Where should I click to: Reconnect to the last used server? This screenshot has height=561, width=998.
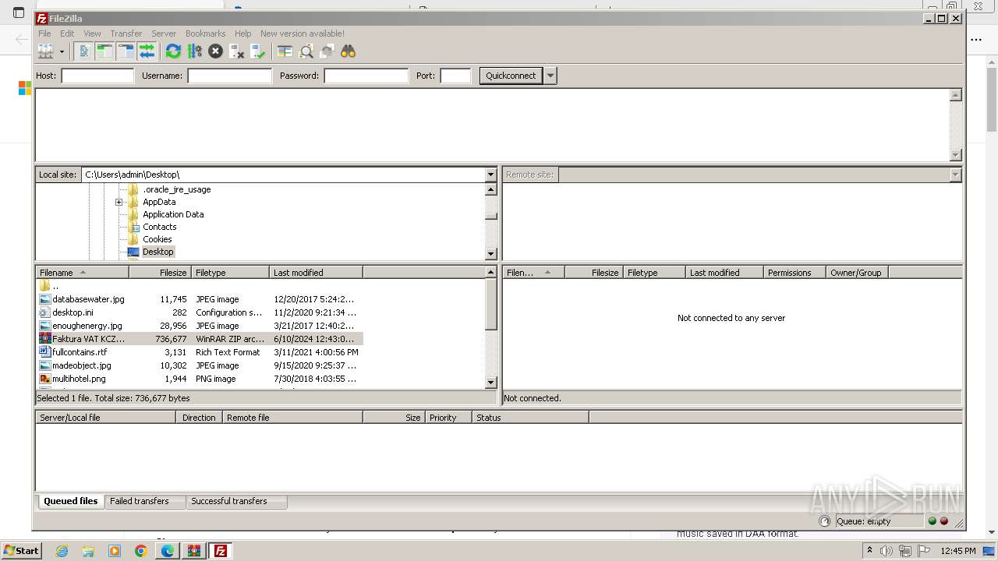[x=257, y=51]
